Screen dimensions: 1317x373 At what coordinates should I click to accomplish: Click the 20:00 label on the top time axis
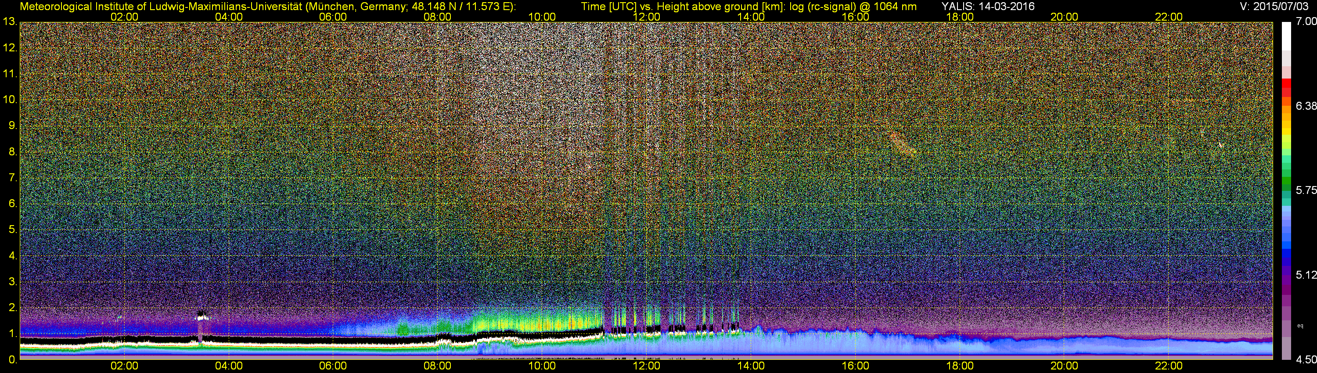pos(1065,17)
